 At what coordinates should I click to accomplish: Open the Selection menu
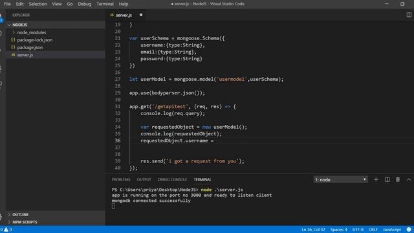(x=38, y=4)
